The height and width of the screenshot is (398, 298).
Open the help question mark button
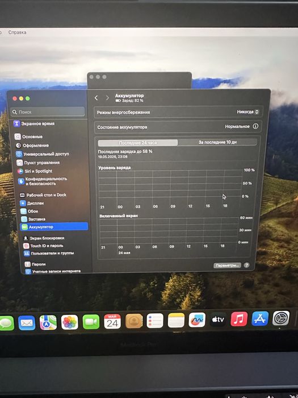point(246,265)
